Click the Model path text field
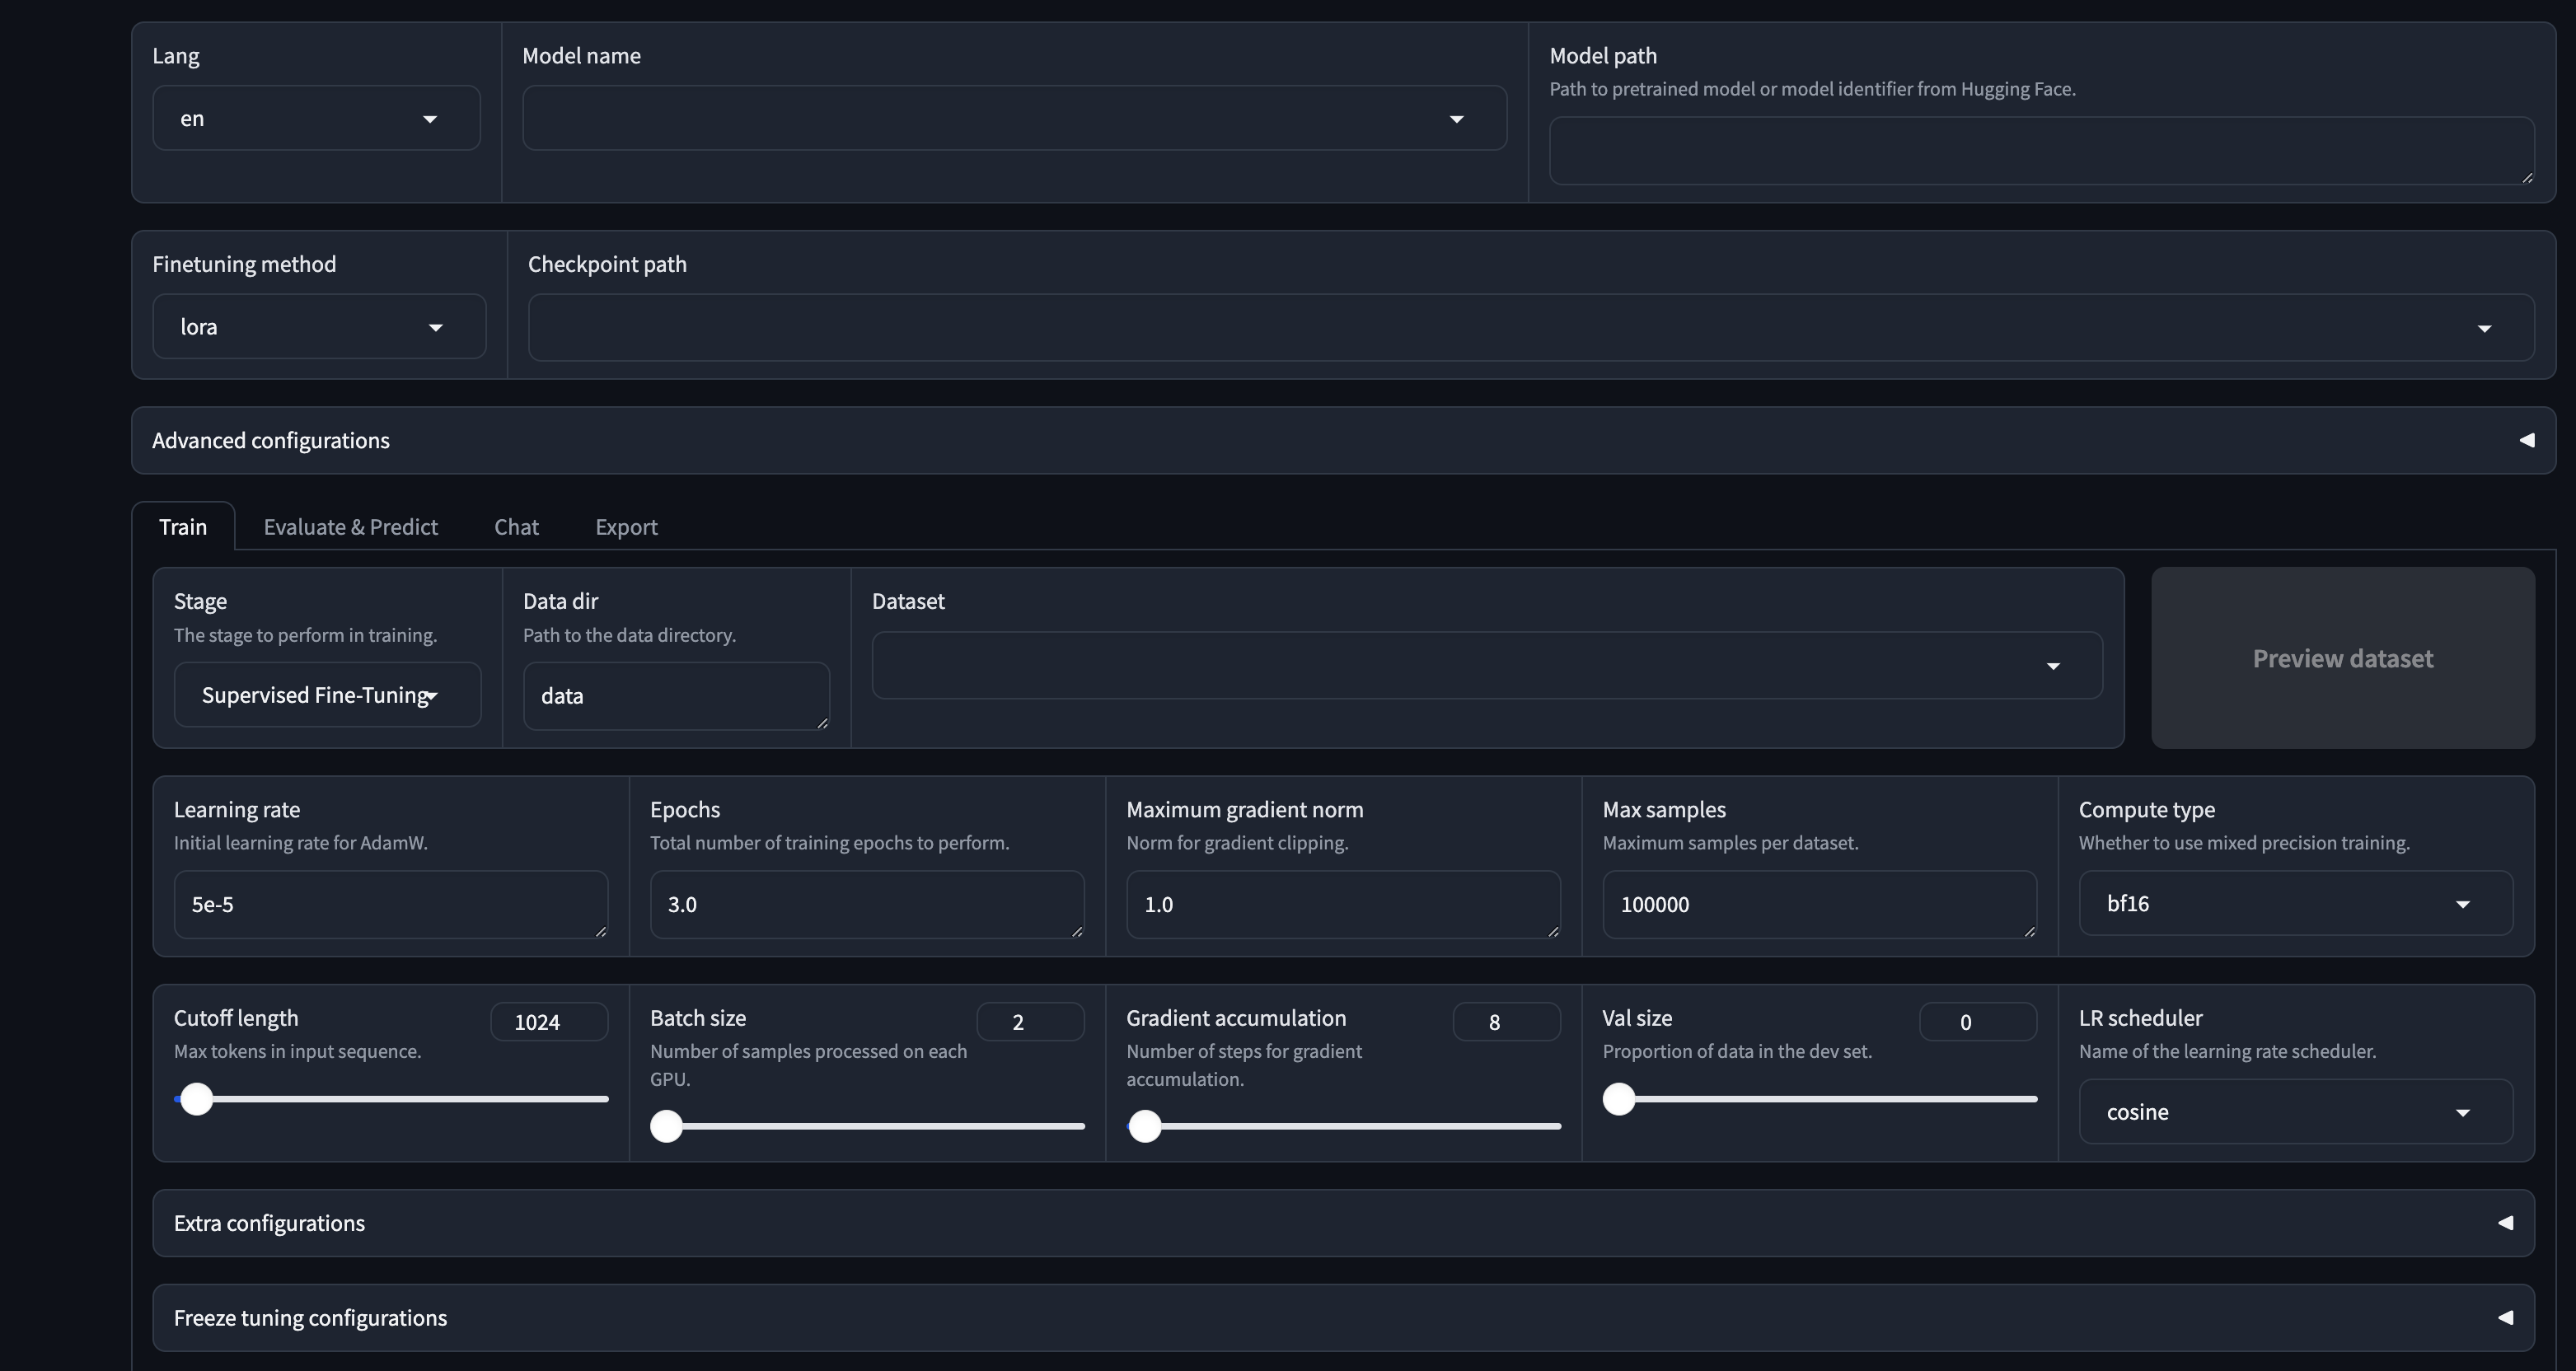Image resolution: width=2576 pixels, height=1371 pixels. click(x=2040, y=150)
